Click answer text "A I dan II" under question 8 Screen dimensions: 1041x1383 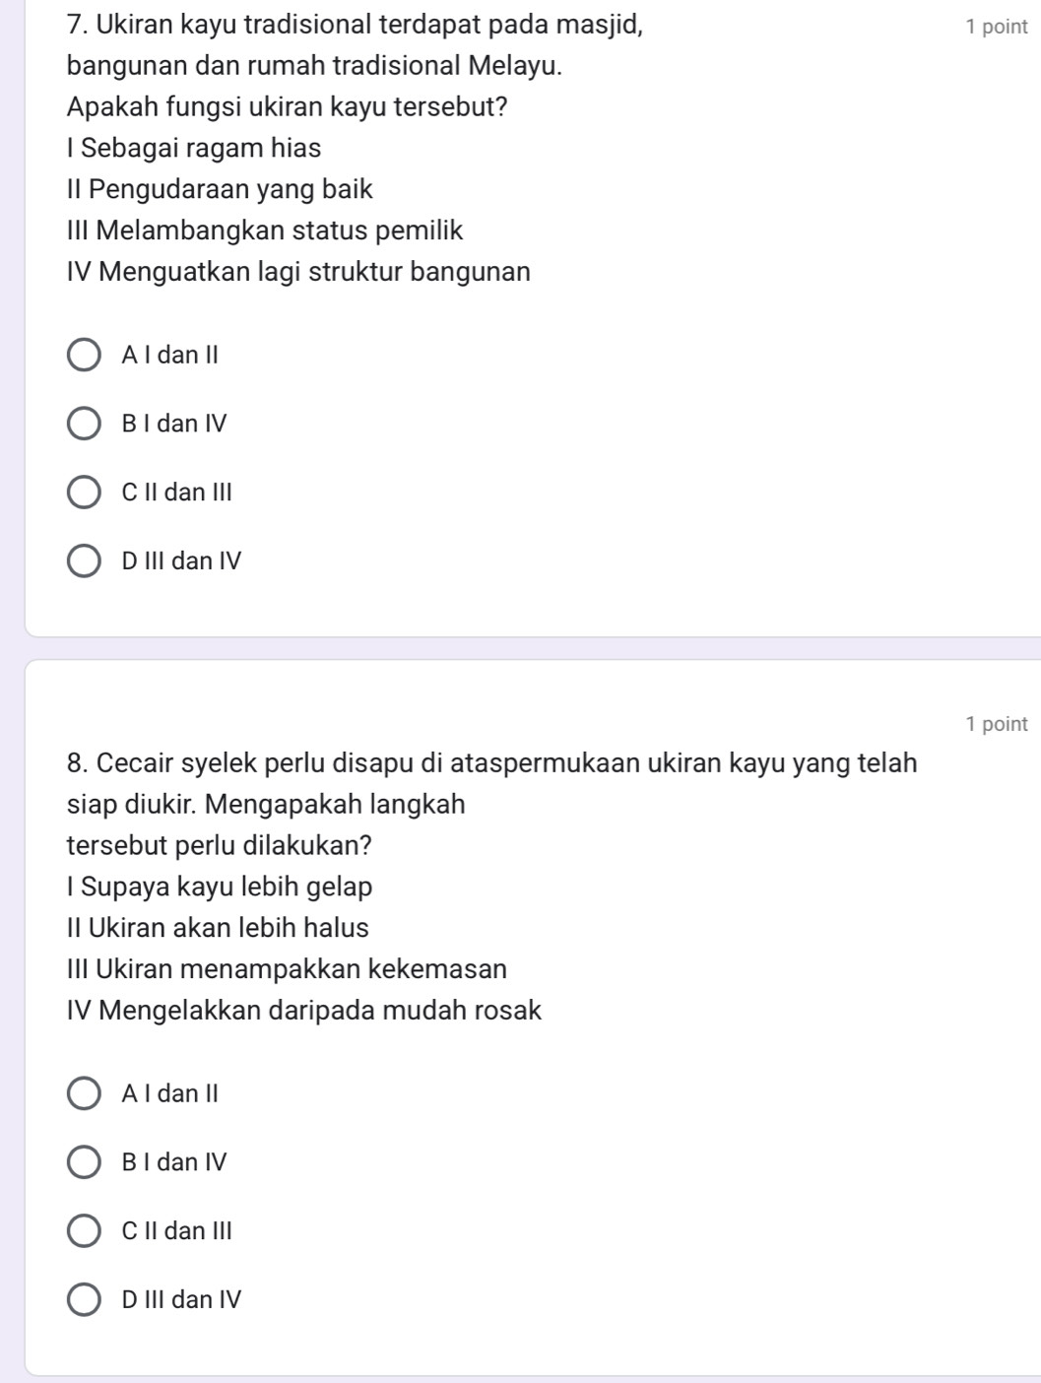coord(169,1093)
